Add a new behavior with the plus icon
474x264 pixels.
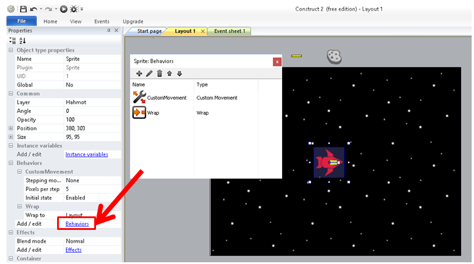139,73
